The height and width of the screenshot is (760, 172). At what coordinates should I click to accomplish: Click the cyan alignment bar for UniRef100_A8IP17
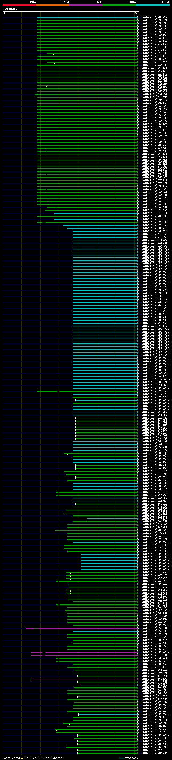click(87, 18)
